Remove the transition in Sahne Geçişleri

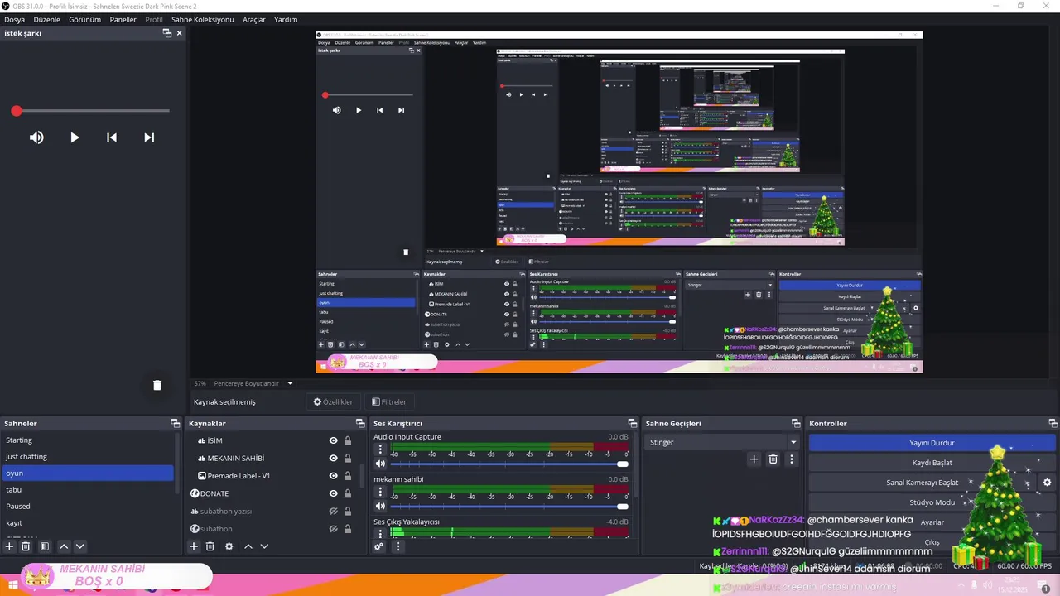(x=773, y=459)
